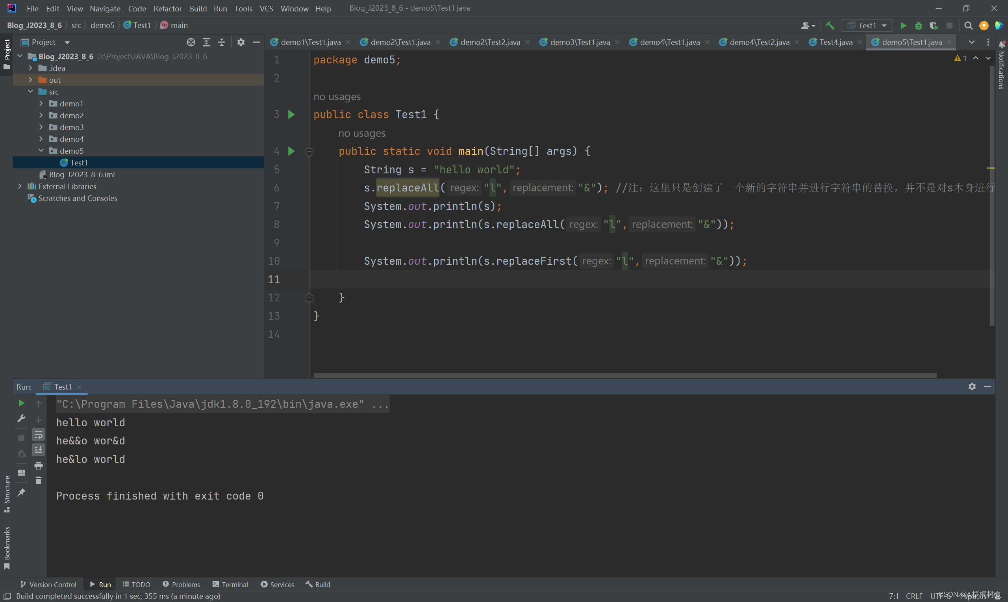Toggle soft-wrap in Run console
The width and height of the screenshot is (1008, 602).
click(39, 435)
